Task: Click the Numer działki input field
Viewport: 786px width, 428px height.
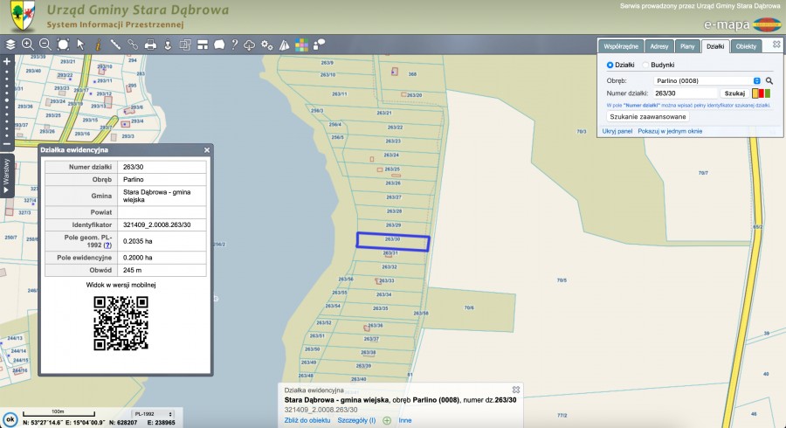Action: click(685, 93)
